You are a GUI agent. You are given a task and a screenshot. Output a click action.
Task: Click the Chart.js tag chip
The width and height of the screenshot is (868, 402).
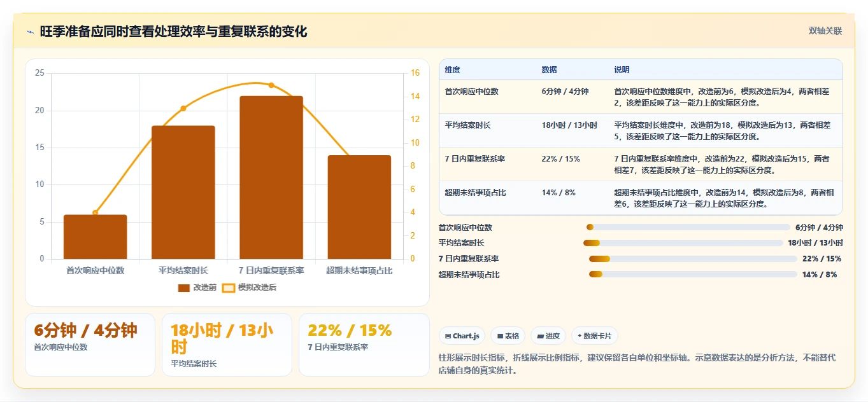pos(462,336)
